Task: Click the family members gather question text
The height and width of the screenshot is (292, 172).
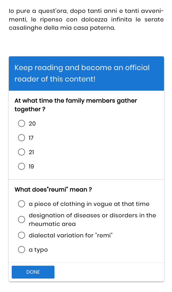Action: click(x=76, y=105)
